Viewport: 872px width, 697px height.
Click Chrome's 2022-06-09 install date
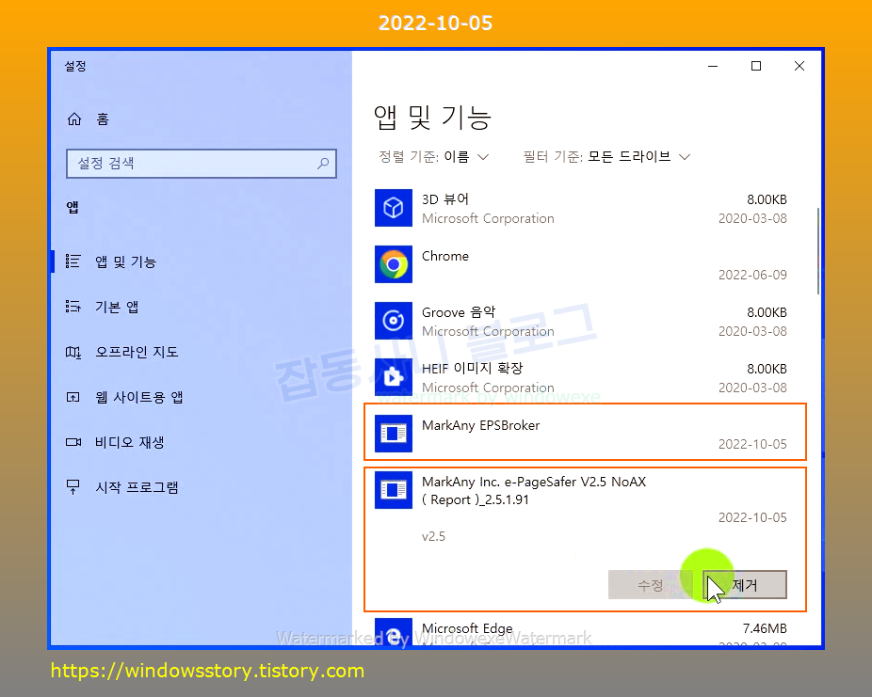pyautogui.click(x=752, y=275)
